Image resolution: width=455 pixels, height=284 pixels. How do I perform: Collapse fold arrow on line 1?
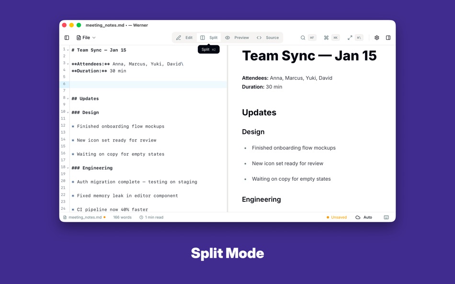point(68,50)
